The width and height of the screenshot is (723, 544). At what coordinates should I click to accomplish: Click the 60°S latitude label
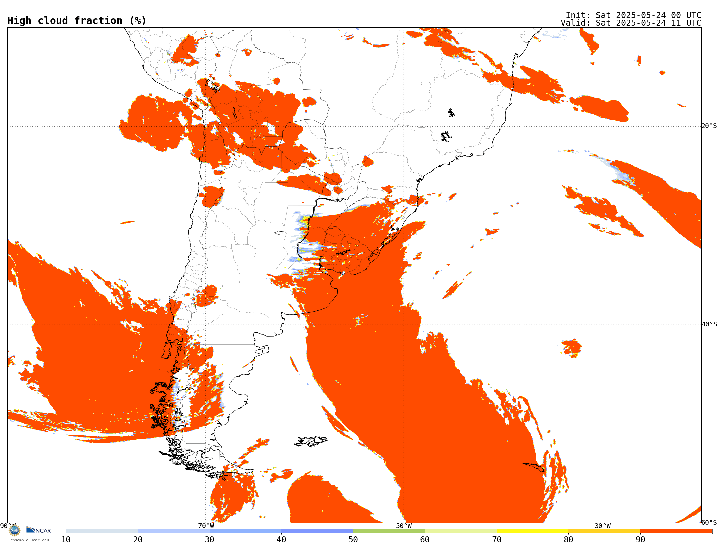click(709, 522)
